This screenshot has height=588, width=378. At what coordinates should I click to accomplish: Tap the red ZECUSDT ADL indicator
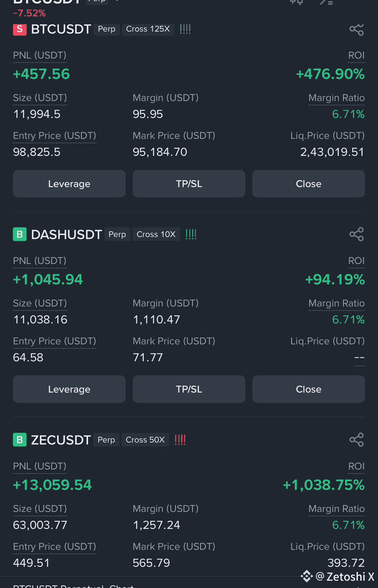click(180, 440)
